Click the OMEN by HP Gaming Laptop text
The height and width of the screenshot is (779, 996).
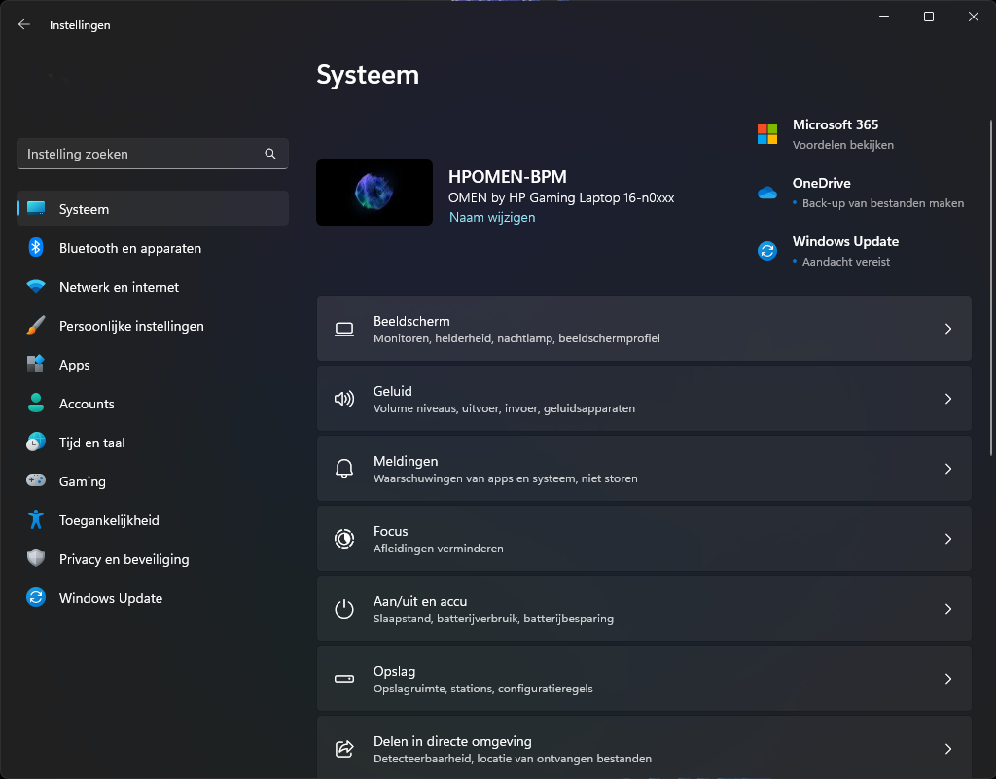(x=561, y=198)
